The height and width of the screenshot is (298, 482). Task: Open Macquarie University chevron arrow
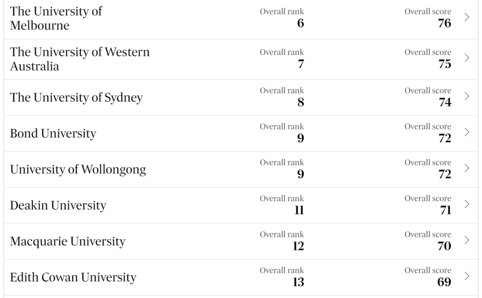[x=467, y=240]
